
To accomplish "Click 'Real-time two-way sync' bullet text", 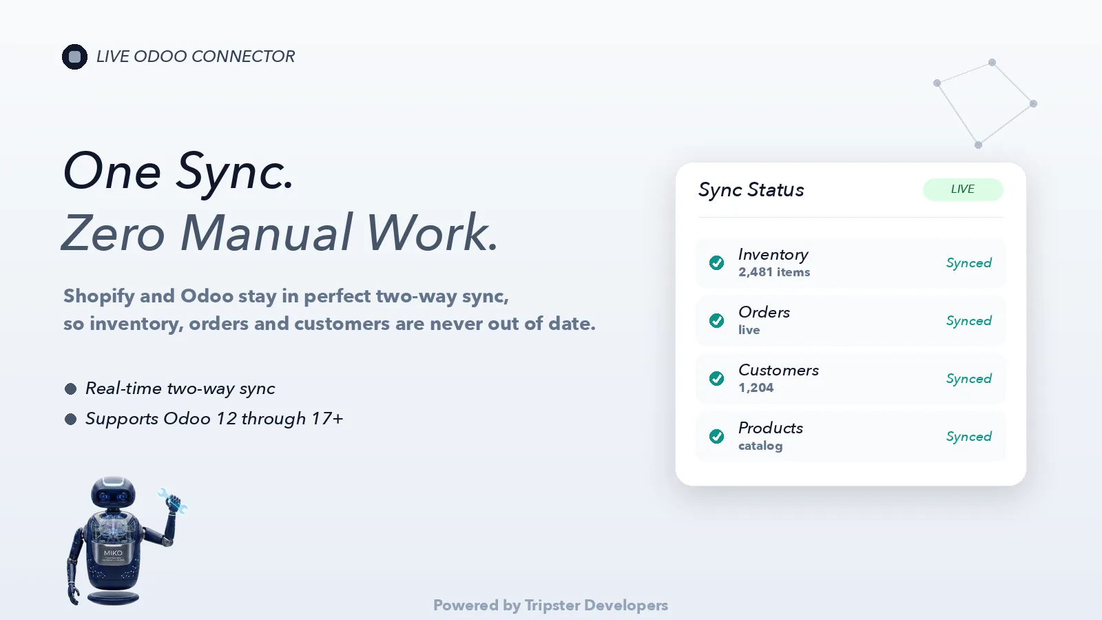I will (x=180, y=389).
